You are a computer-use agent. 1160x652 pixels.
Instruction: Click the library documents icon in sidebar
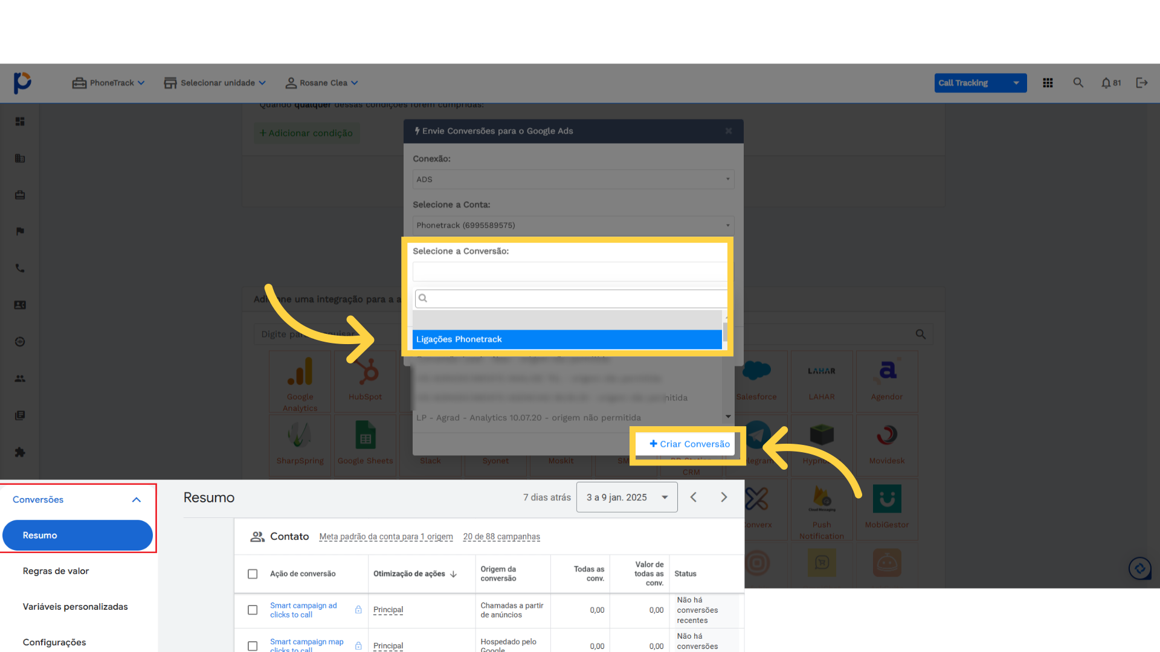tap(20, 415)
